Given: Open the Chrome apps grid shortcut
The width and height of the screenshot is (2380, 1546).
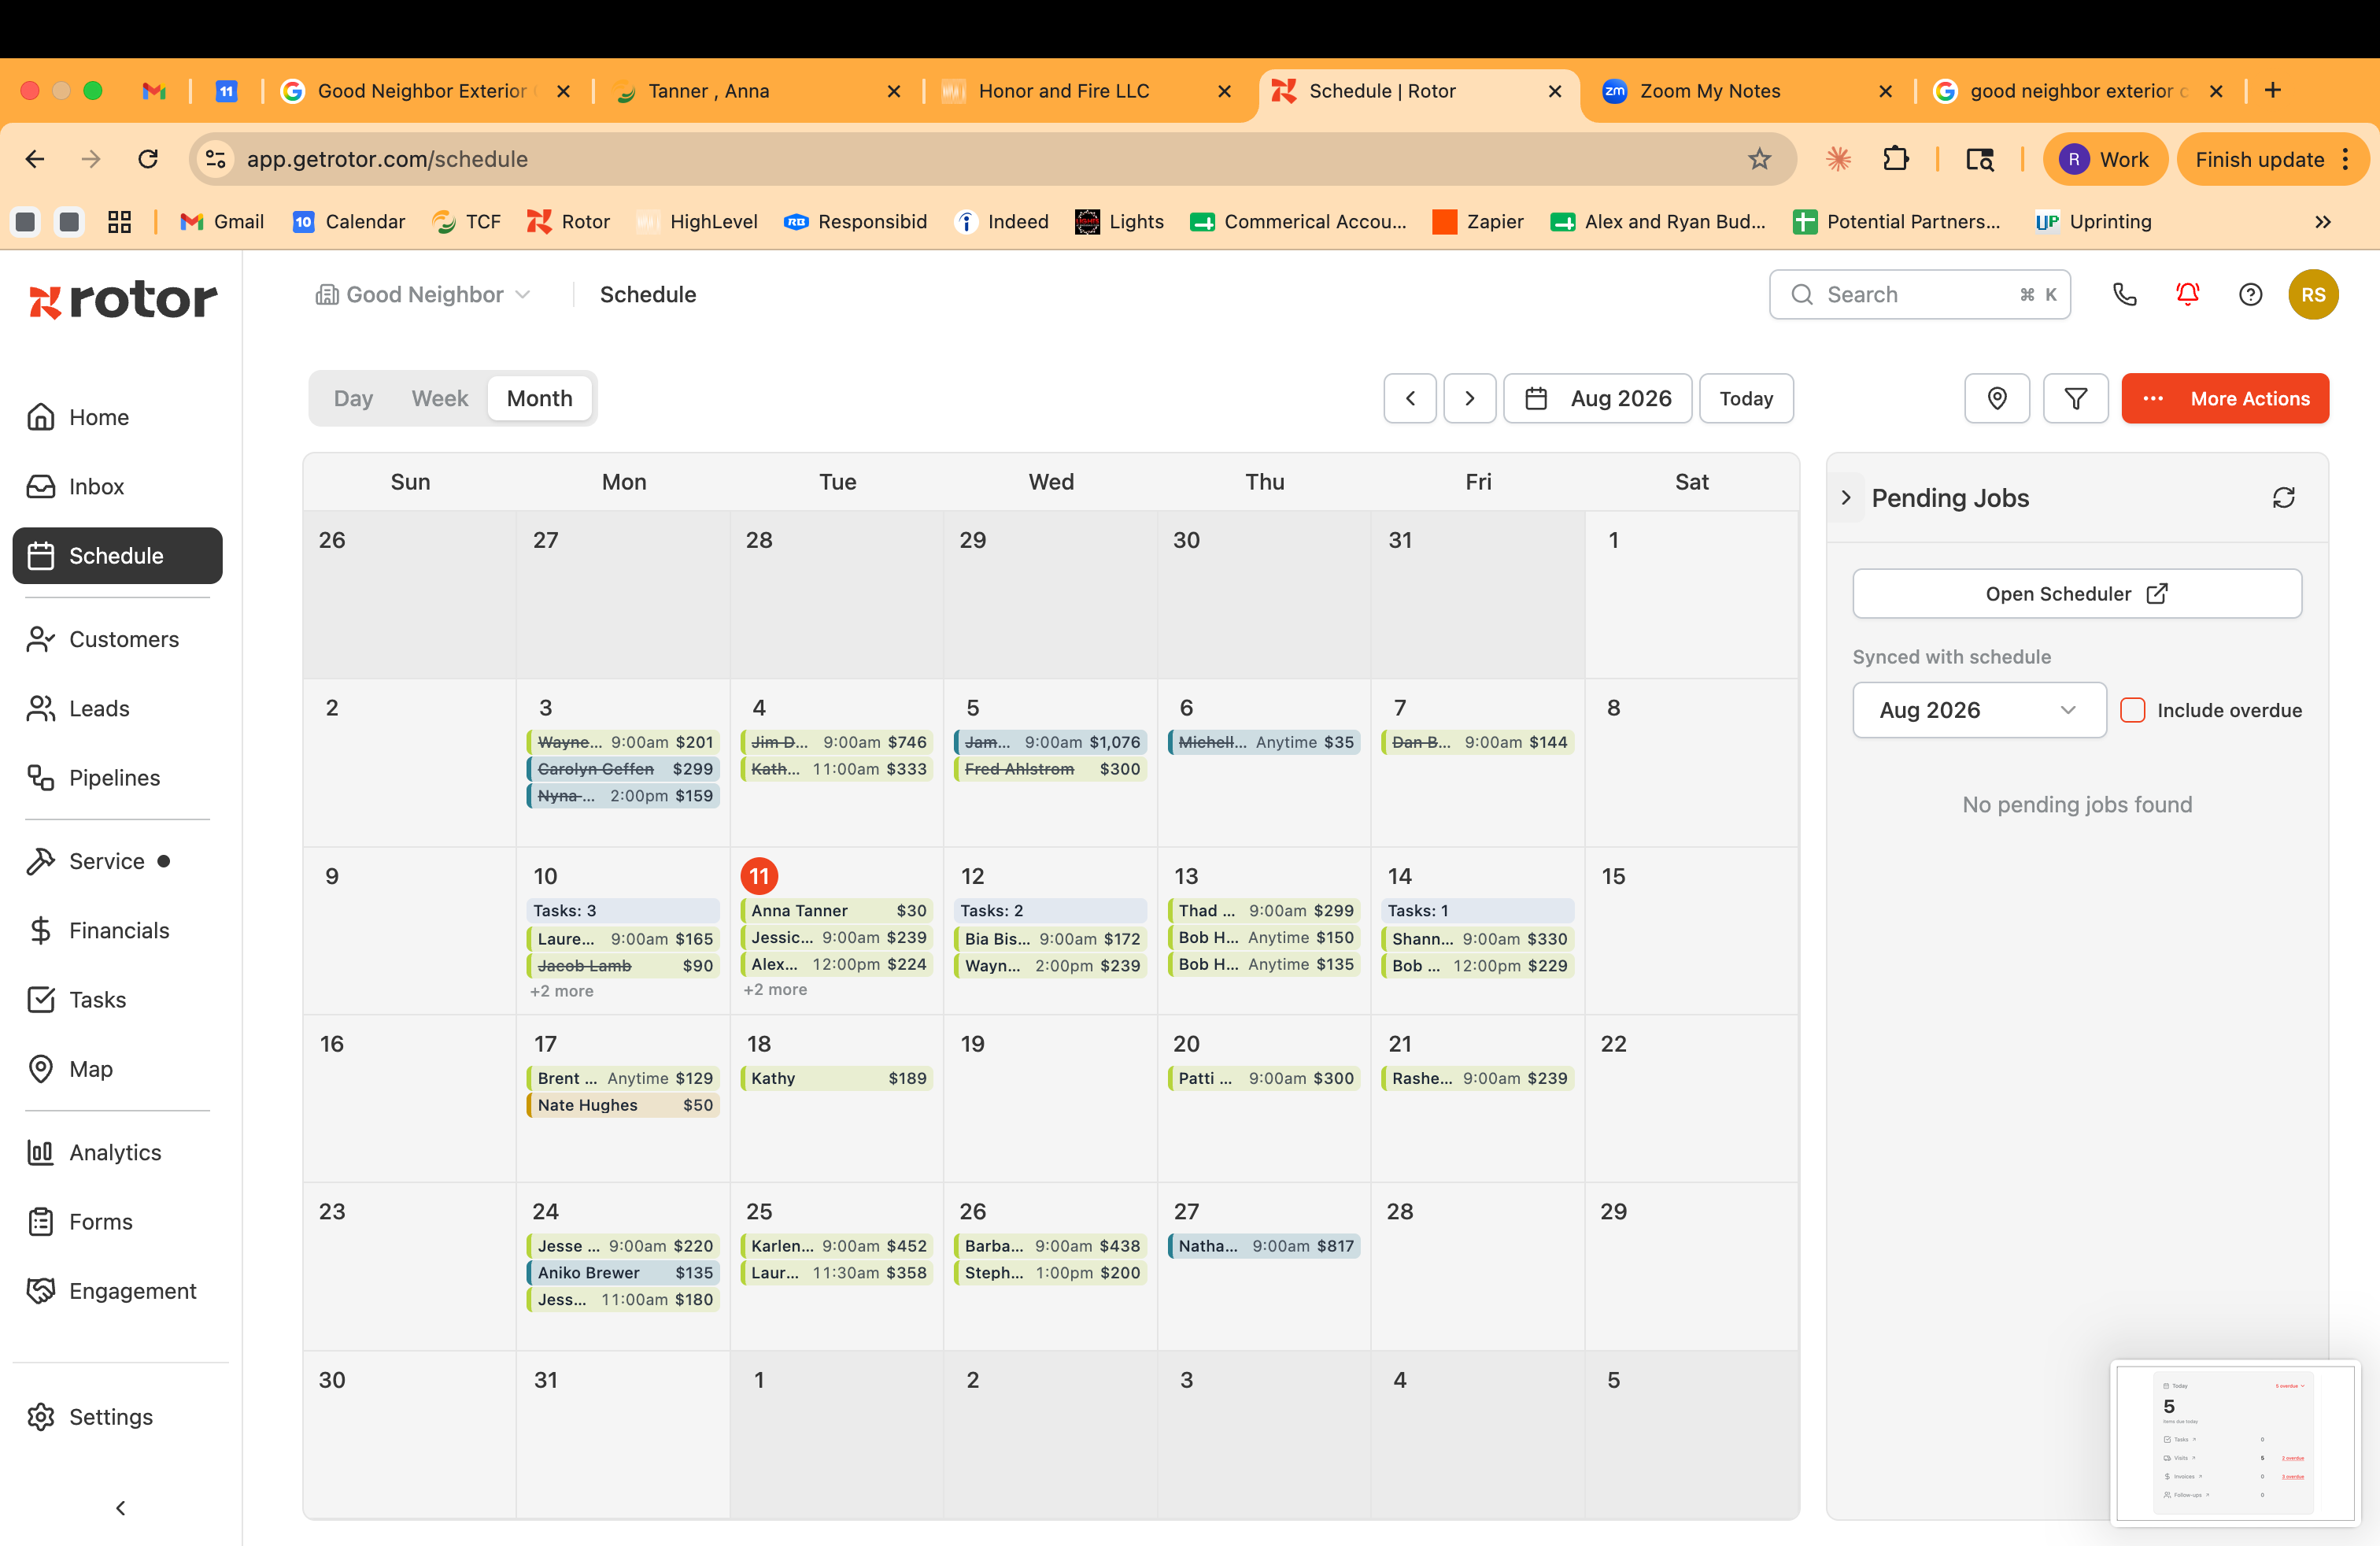Looking at the screenshot, I should click(x=119, y=221).
